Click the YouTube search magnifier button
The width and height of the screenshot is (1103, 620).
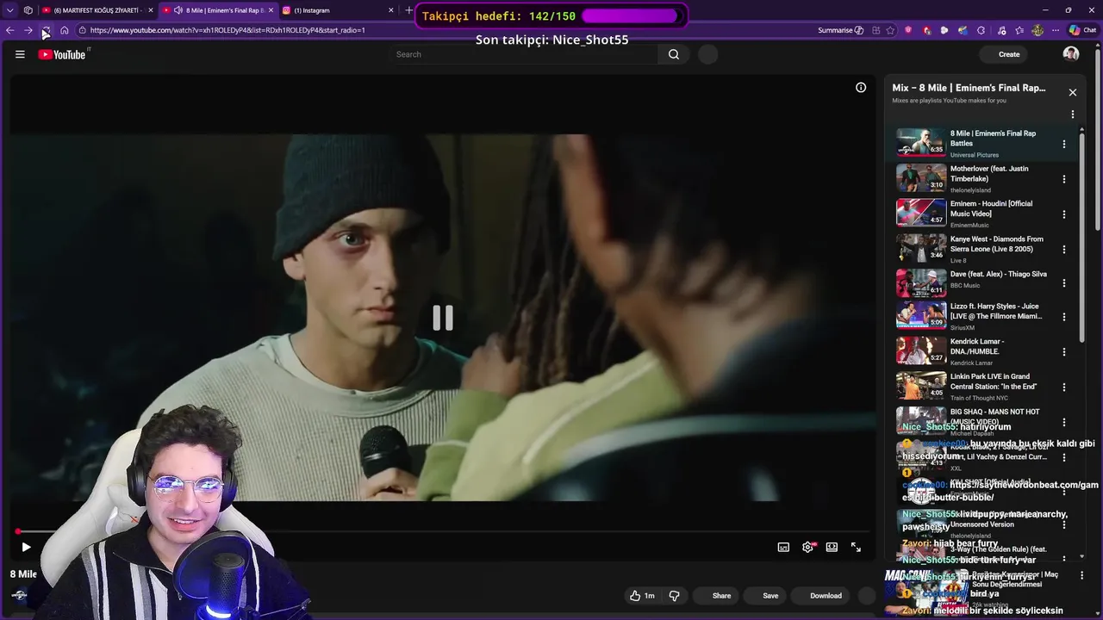coord(674,54)
